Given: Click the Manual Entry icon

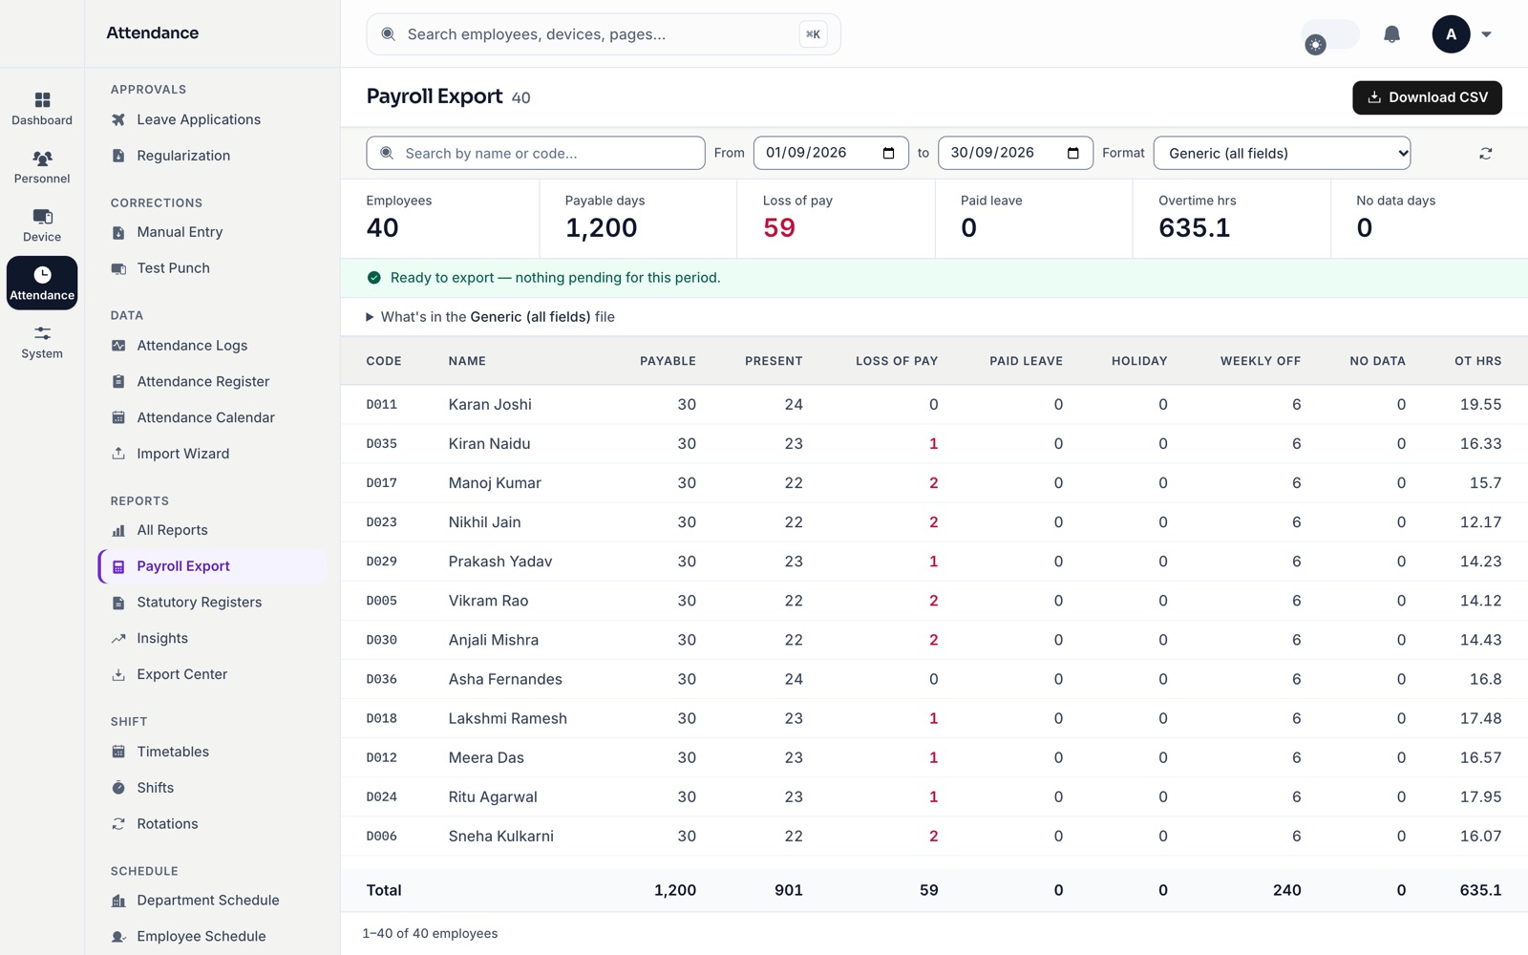Looking at the screenshot, I should point(118,232).
